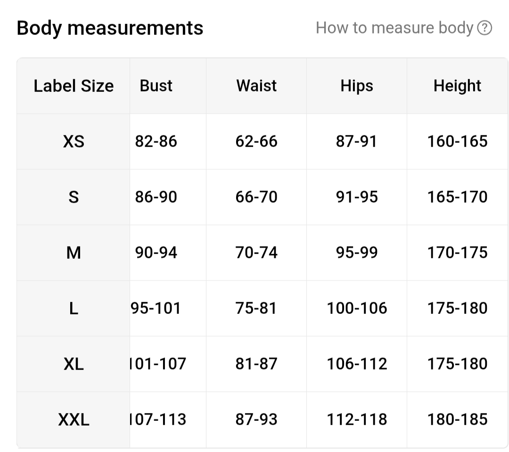This screenshot has height=452, width=509.
Task: Click the 180-185 height cell
Action: [x=457, y=419]
